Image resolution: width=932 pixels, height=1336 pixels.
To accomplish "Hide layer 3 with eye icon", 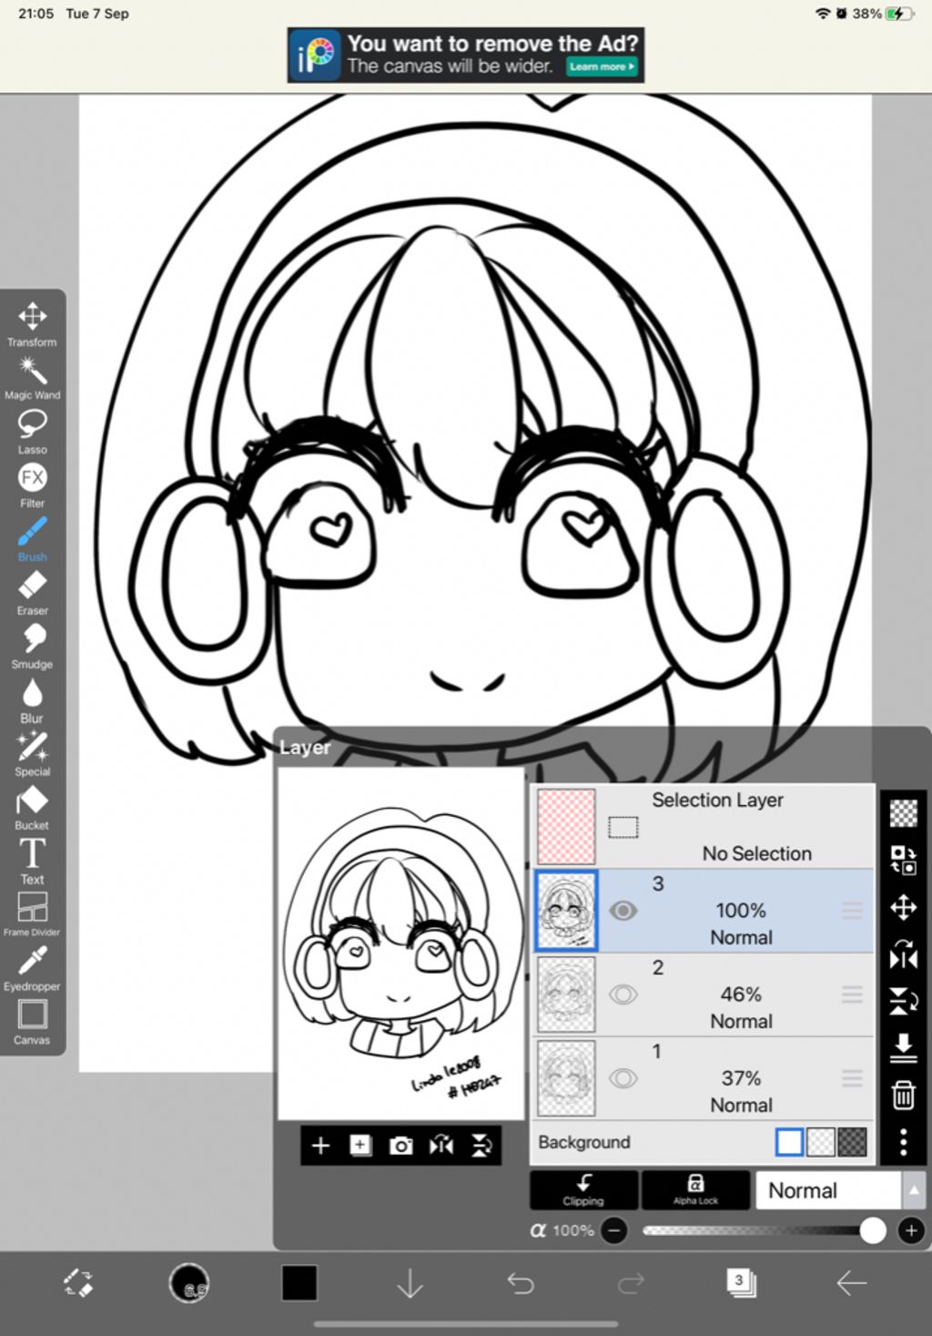I will click(x=623, y=911).
